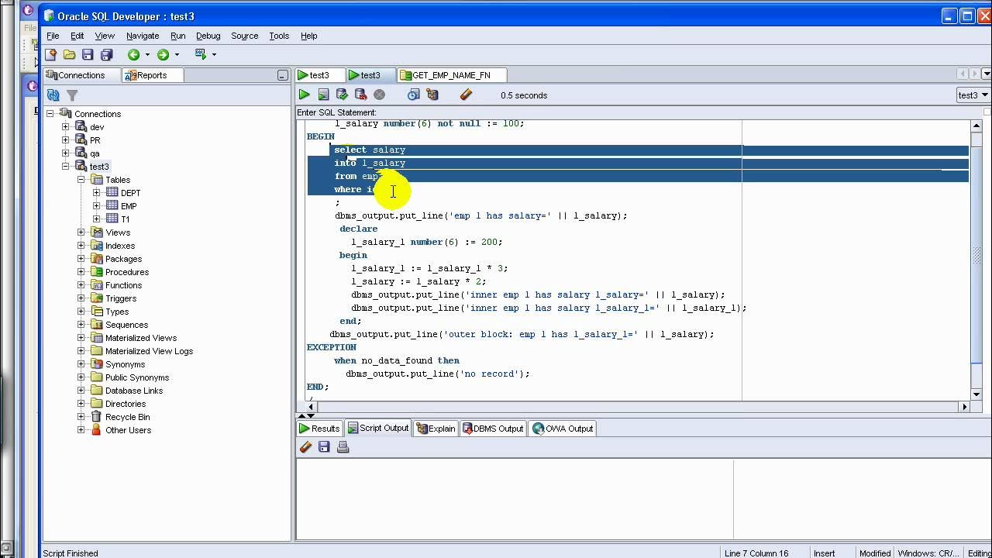Select the EMP table
992x558 pixels.
coord(129,206)
